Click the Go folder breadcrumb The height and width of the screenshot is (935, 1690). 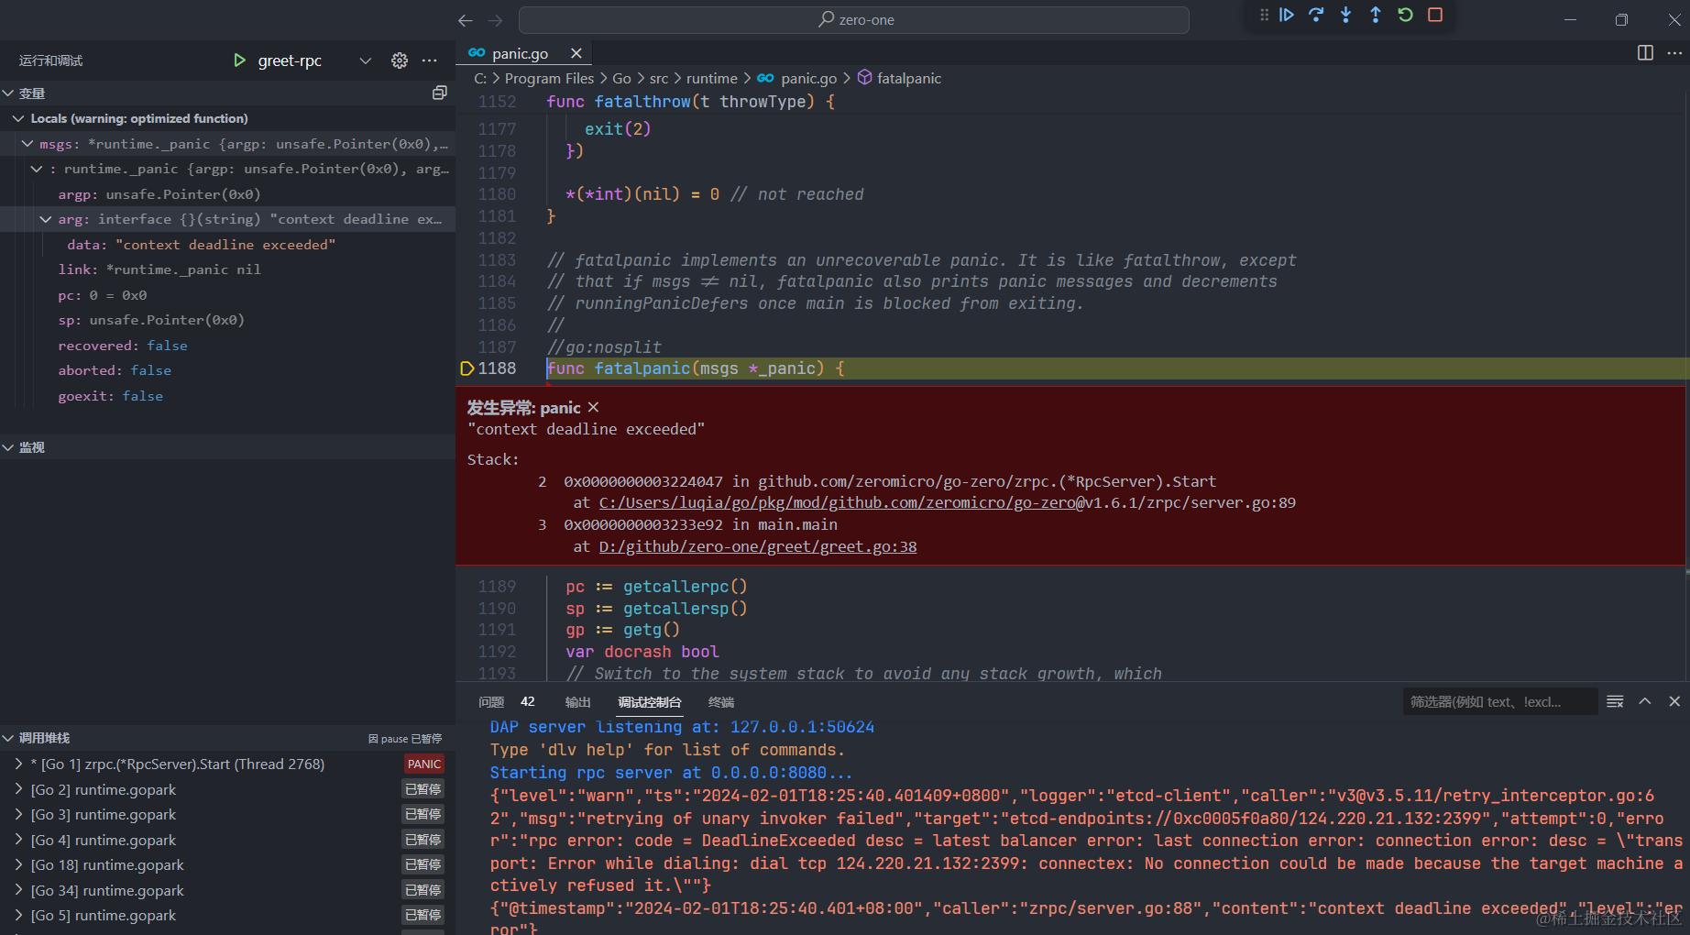[621, 79]
